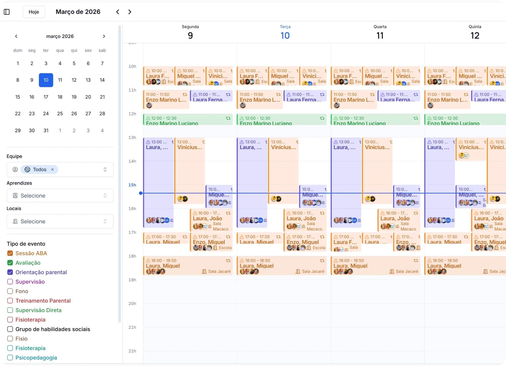Enable the Psicopedagogia event type
The height and width of the screenshot is (366, 506).
(10, 357)
